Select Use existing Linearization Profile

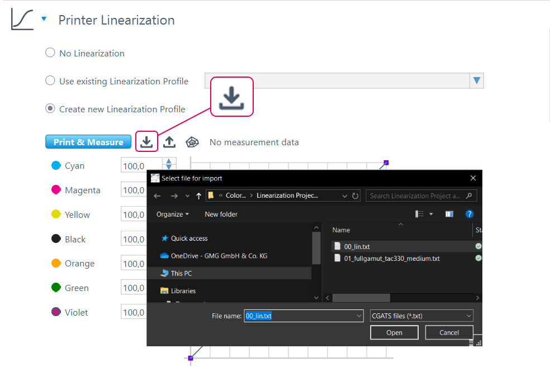click(x=50, y=80)
